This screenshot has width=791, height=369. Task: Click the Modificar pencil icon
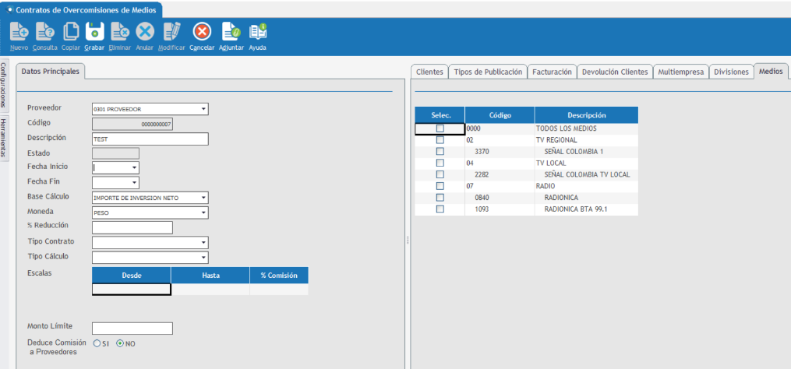[171, 32]
